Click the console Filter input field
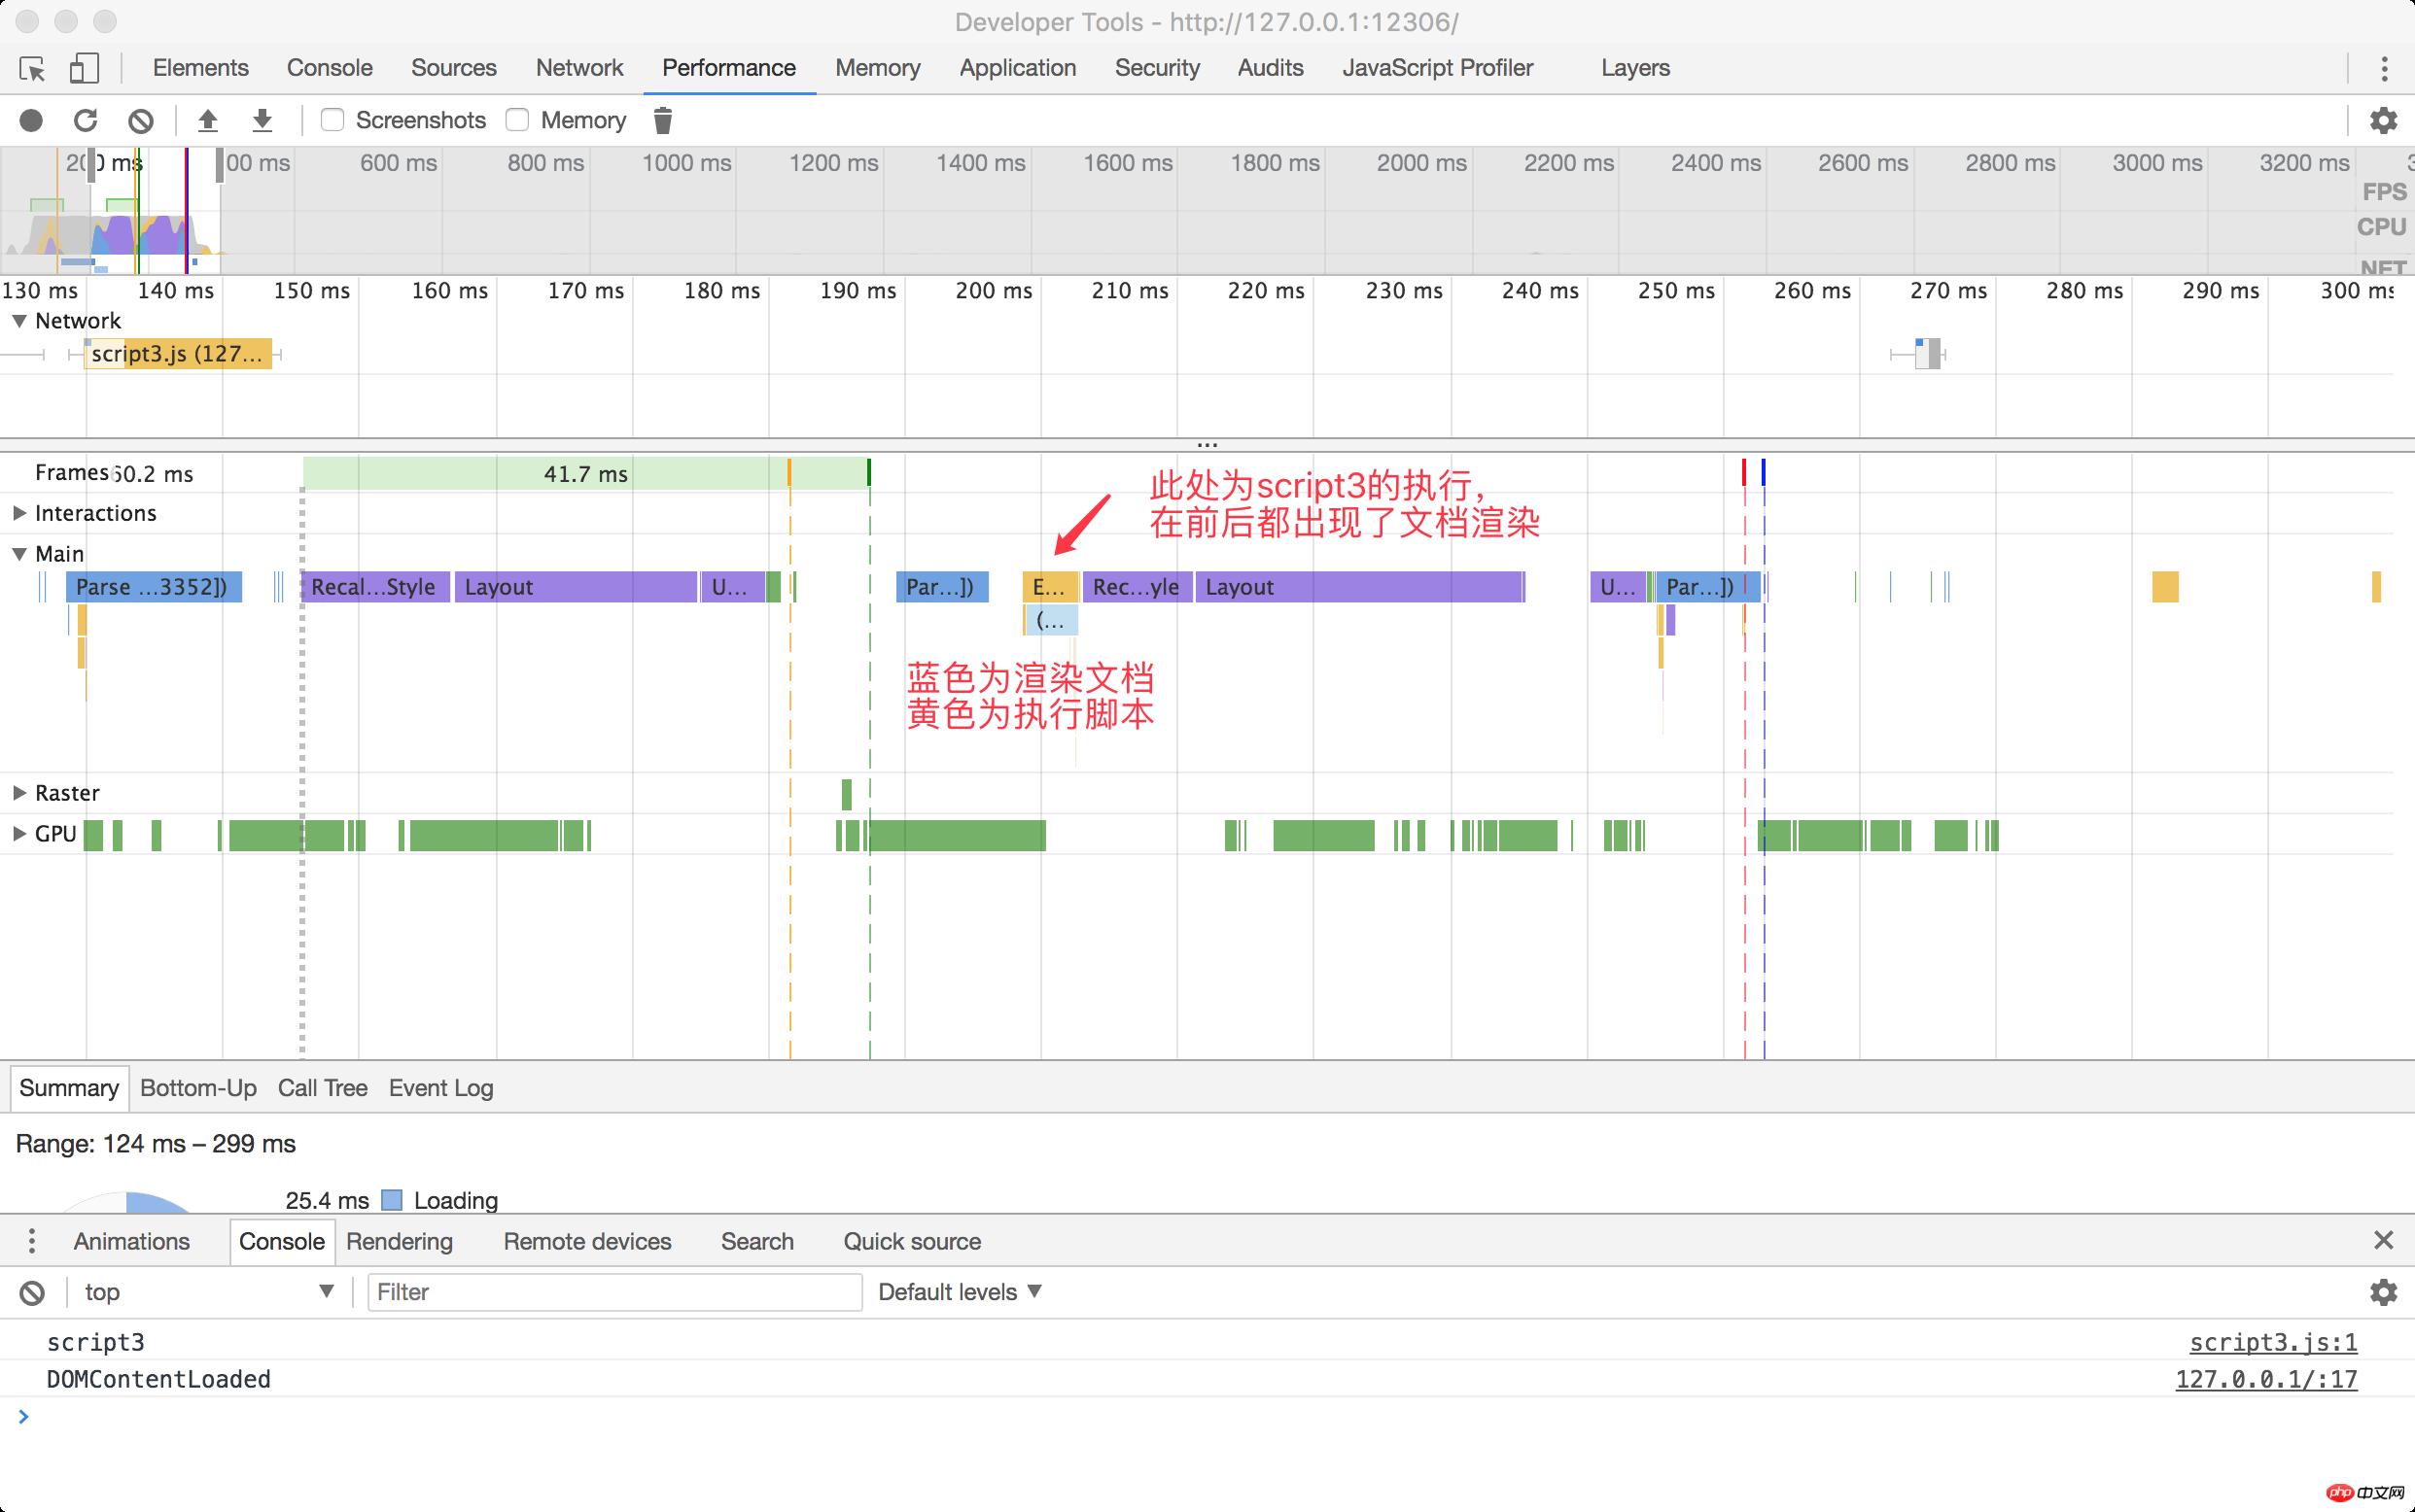Screen dimensions: 2415x1512 [614, 1292]
